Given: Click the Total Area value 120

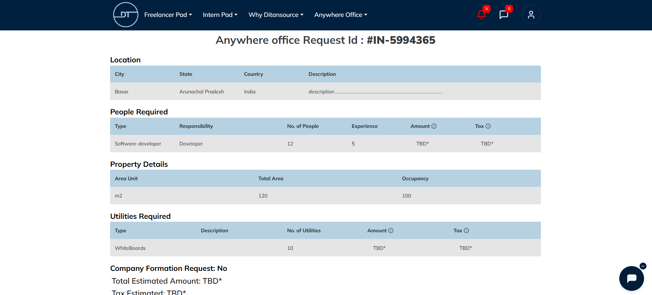Looking at the screenshot, I should click(x=263, y=196).
